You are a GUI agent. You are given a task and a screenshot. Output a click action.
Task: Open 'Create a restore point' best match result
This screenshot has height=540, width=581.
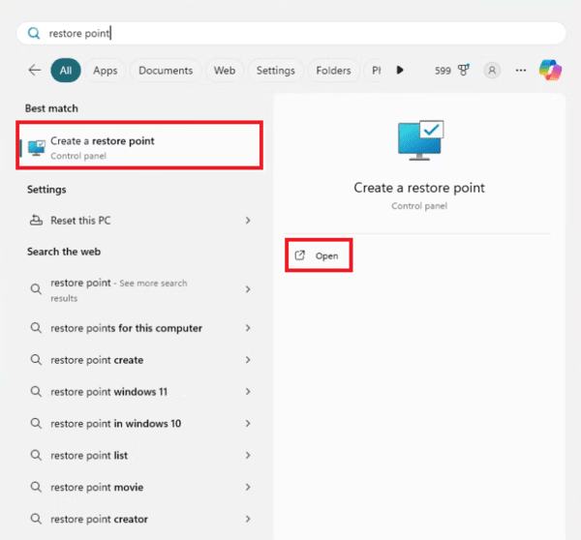pyautogui.click(x=139, y=145)
